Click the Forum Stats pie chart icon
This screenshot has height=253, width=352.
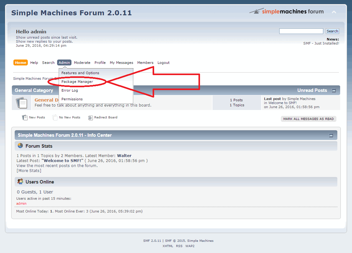coord(20,146)
